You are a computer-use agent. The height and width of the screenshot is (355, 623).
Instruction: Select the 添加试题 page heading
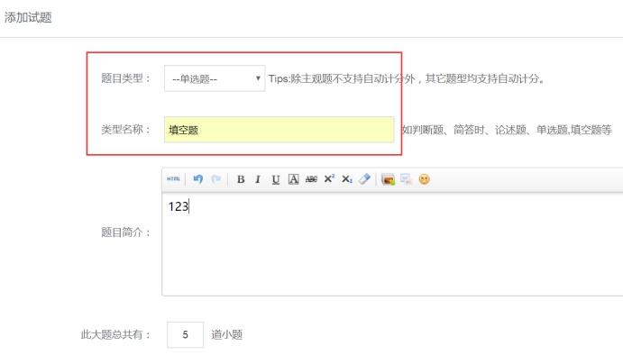point(28,17)
